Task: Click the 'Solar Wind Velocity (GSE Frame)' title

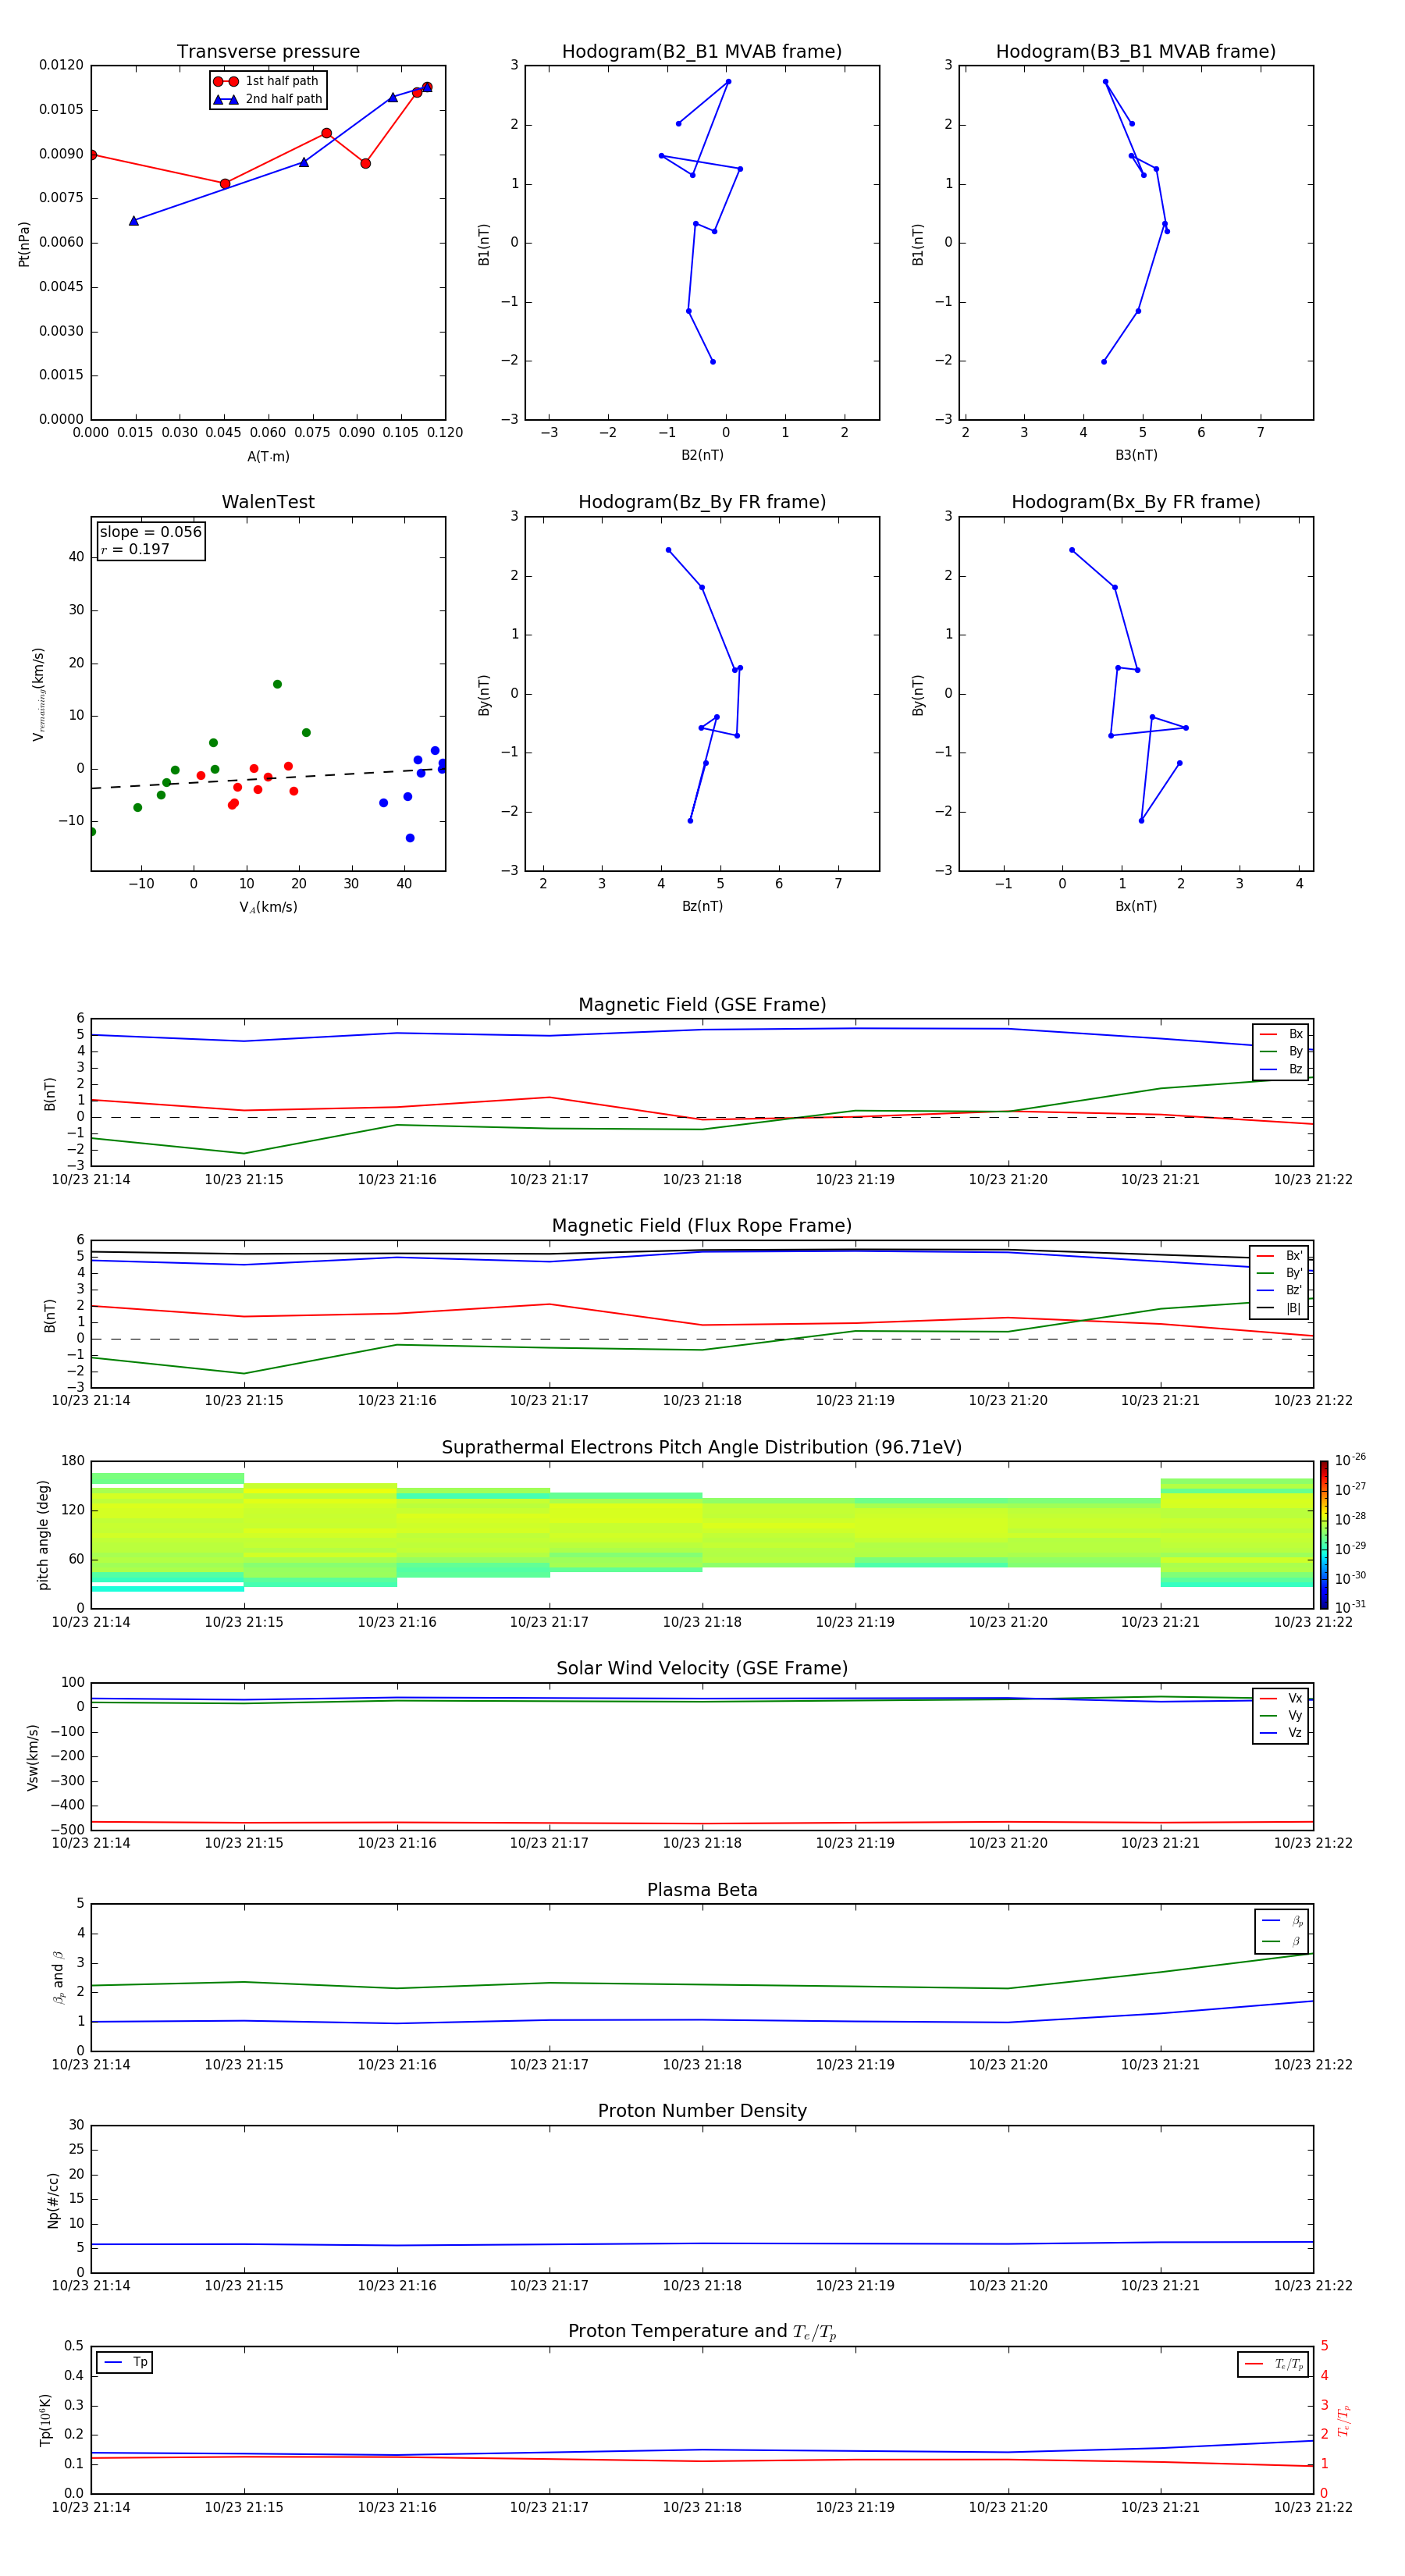Action: (702, 1669)
